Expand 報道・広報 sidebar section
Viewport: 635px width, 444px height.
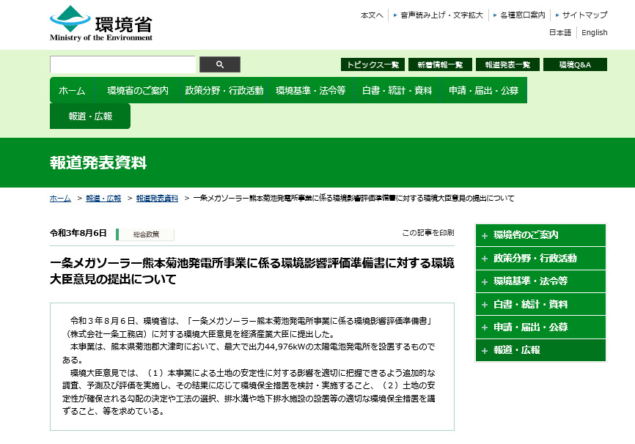click(x=540, y=350)
